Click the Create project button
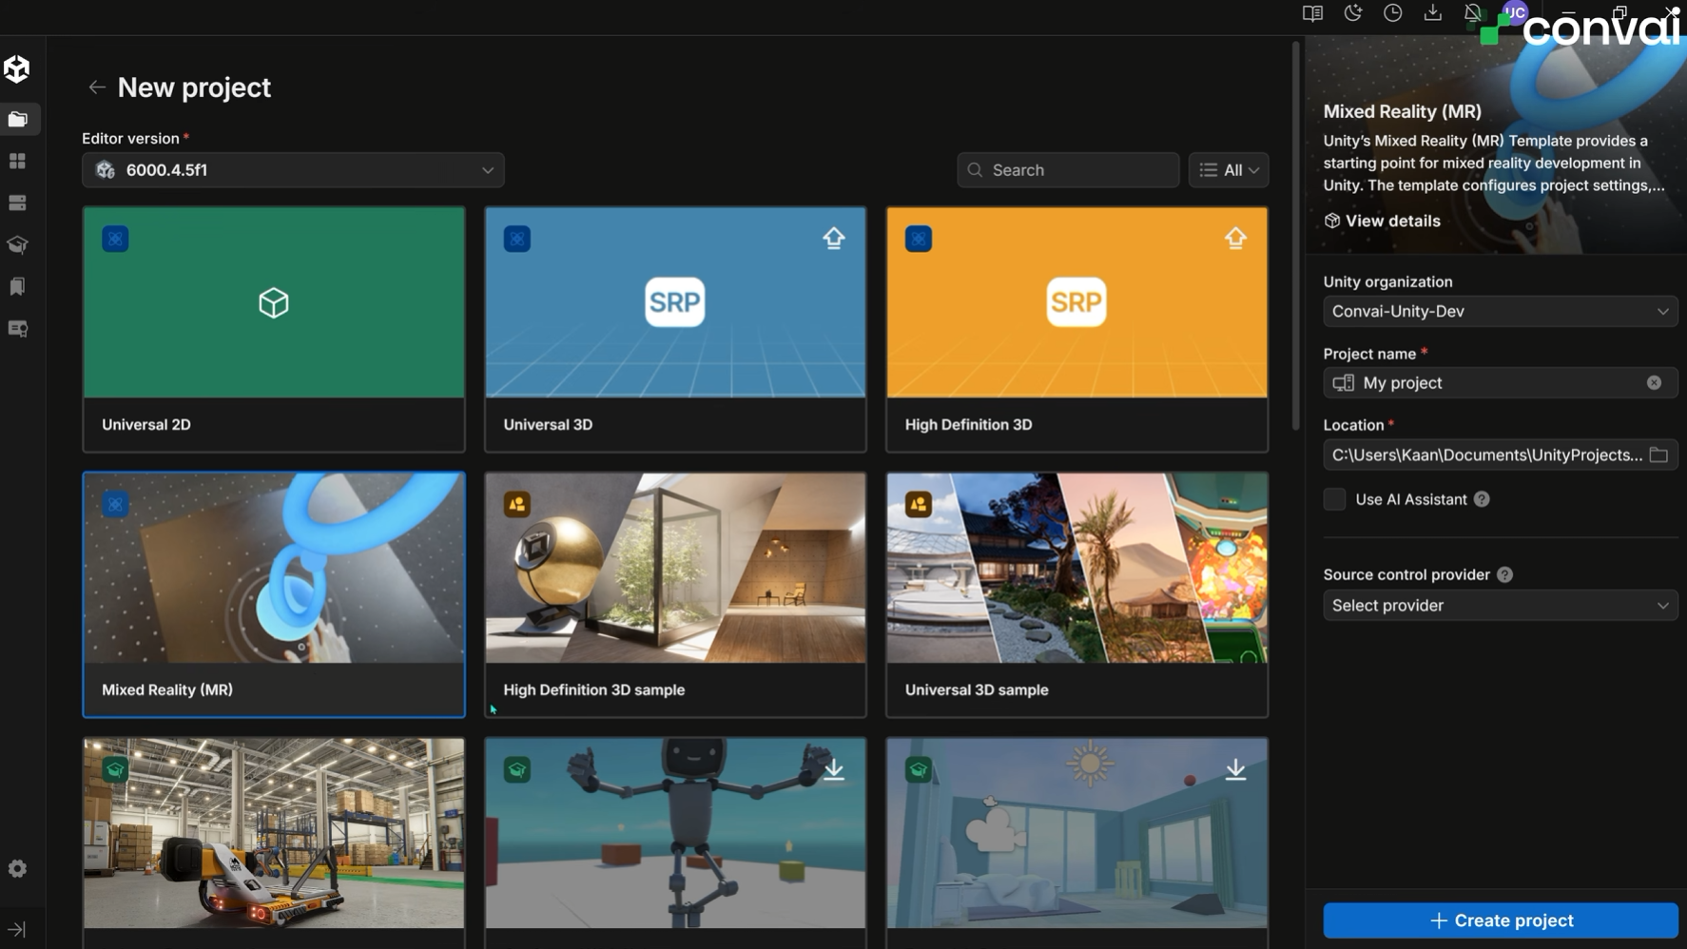 (1501, 920)
